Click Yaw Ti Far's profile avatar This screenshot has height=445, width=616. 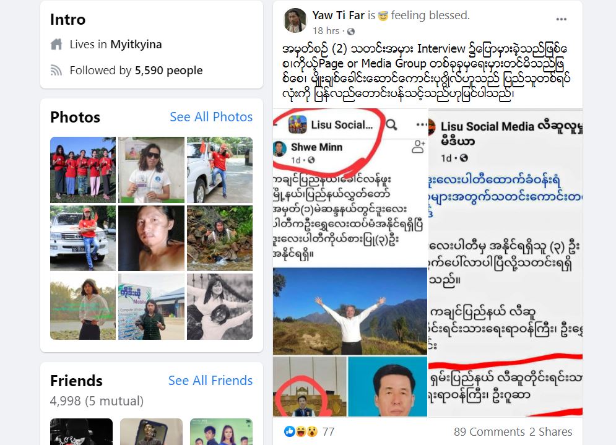pyautogui.click(x=295, y=21)
